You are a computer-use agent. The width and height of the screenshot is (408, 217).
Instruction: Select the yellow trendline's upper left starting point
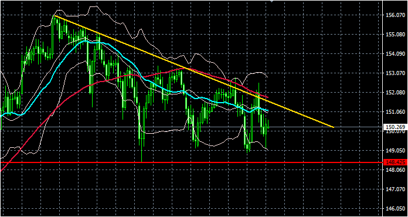pyautogui.click(x=55, y=16)
